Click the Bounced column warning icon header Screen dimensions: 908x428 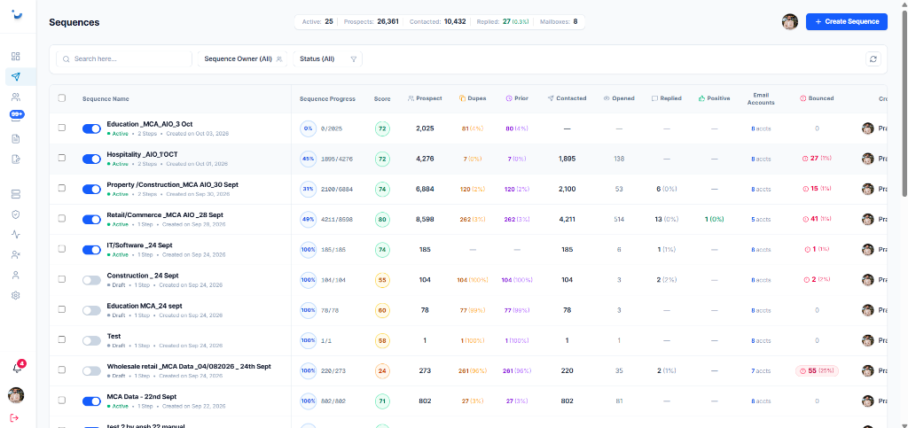click(x=817, y=98)
